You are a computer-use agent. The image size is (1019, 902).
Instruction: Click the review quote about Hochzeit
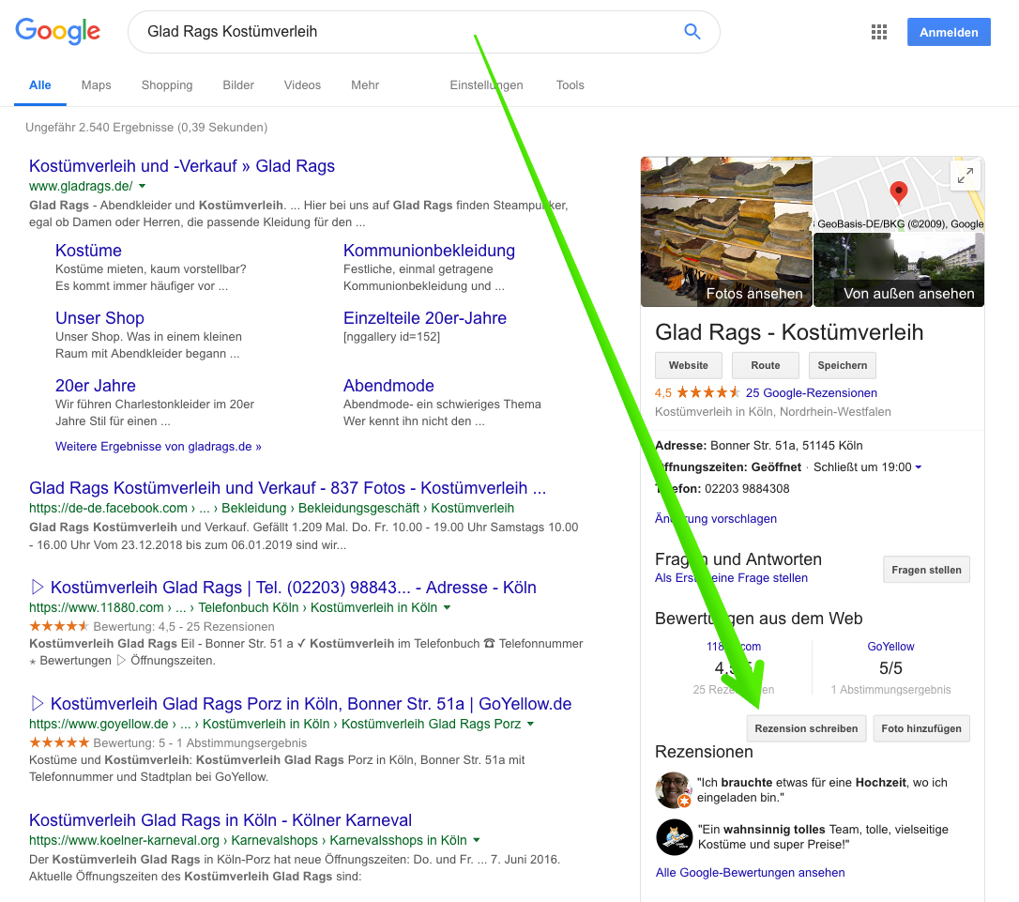pyautogui.click(x=822, y=790)
